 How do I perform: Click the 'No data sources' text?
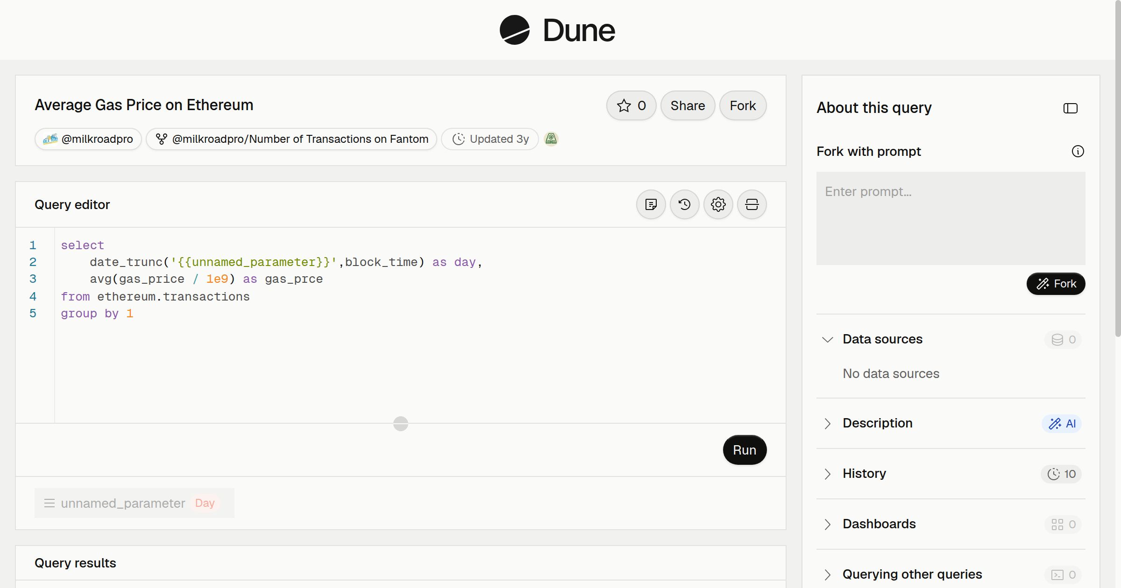[x=891, y=373]
